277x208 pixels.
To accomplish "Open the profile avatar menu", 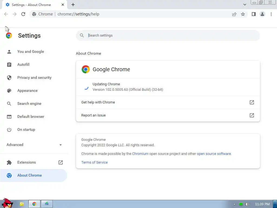I will (262, 14).
